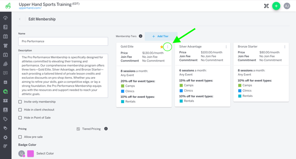The width and height of the screenshot is (296, 159).
Task: Click inside the Description text area
Action: (63, 76)
